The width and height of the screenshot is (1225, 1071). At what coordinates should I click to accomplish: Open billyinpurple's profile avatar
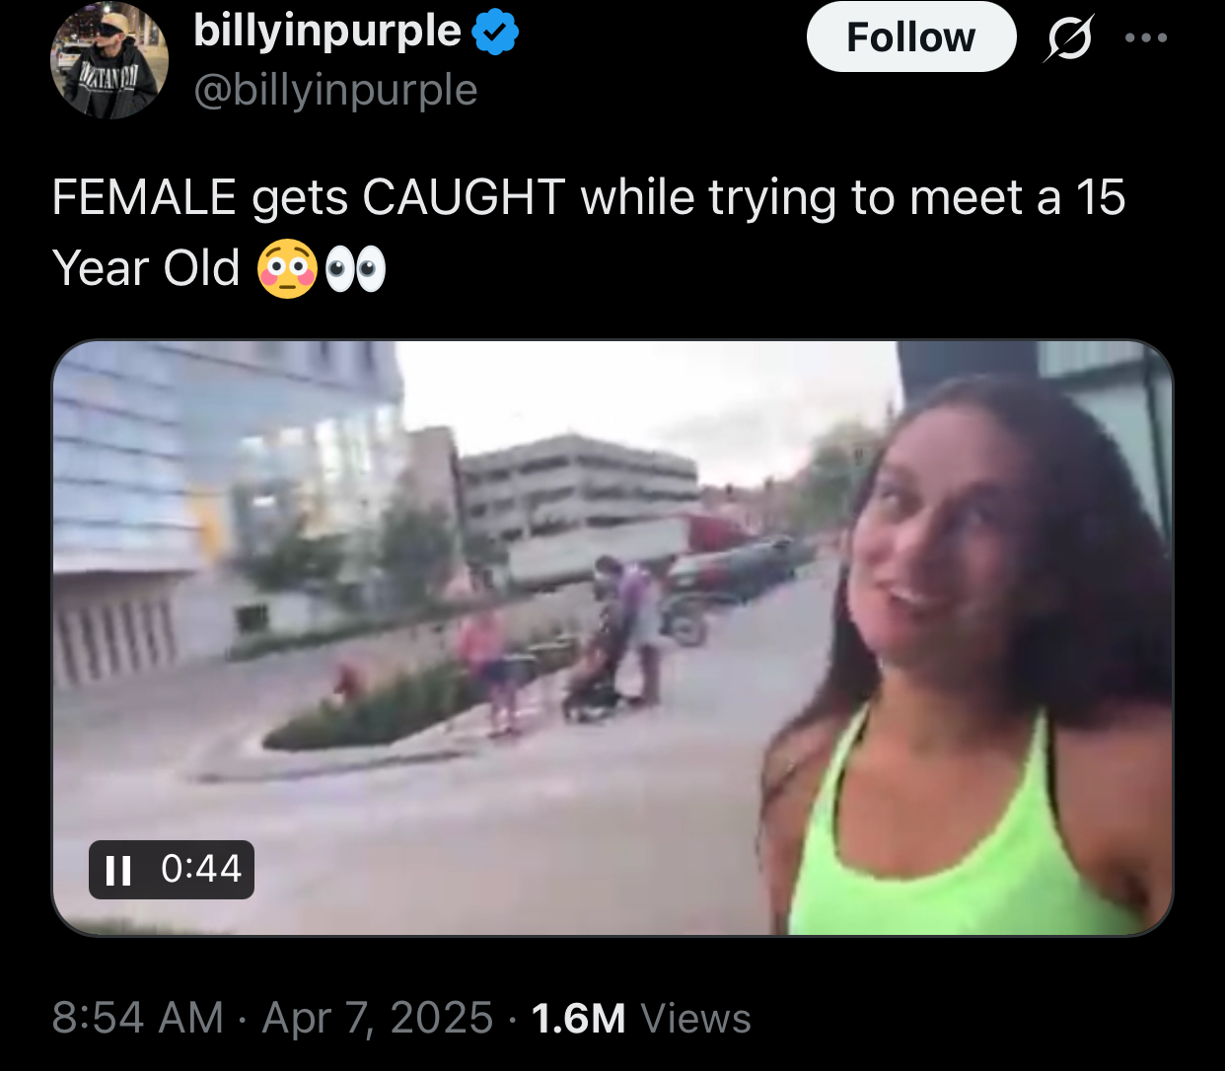pos(109,60)
